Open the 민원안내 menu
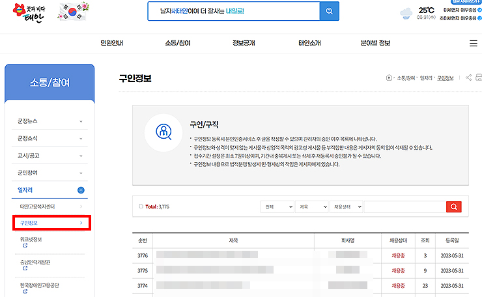This screenshot has height=297, width=482. coord(111,43)
